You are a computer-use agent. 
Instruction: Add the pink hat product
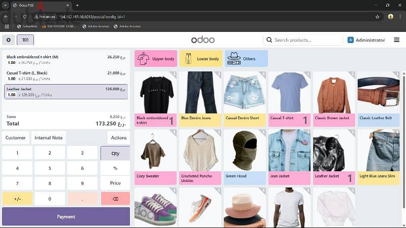[x=245, y=207]
